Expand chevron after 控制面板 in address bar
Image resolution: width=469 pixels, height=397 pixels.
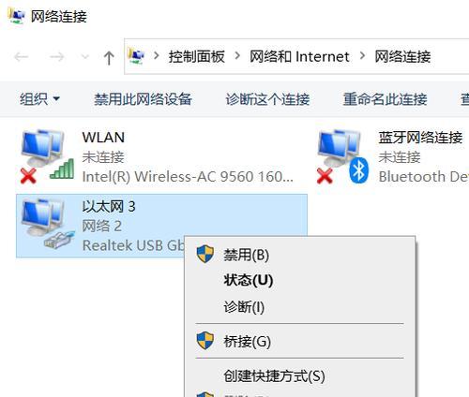pyautogui.click(x=237, y=56)
